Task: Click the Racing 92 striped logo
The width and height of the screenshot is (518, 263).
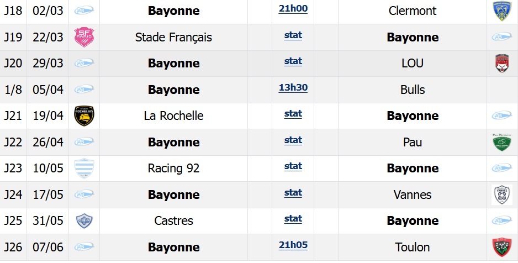Action: [84, 168]
